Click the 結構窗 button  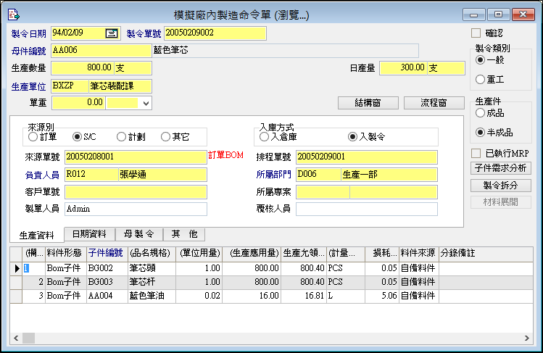[x=369, y=103]
